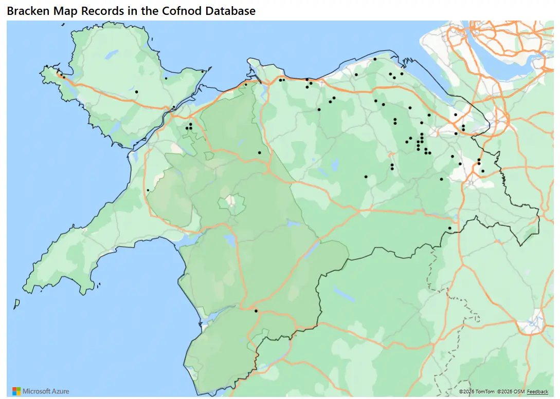Click the TomTom copyright attribution
560x399 pixels.
tap(476, 392)
